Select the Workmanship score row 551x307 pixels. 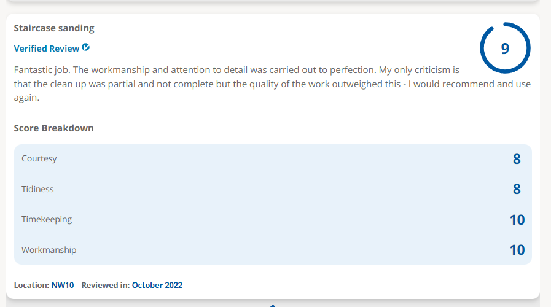coord(273,250)
